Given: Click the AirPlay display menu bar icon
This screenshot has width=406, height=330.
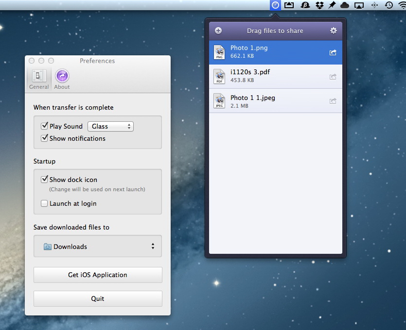Looking at the screenshot, I should point(359,5).
